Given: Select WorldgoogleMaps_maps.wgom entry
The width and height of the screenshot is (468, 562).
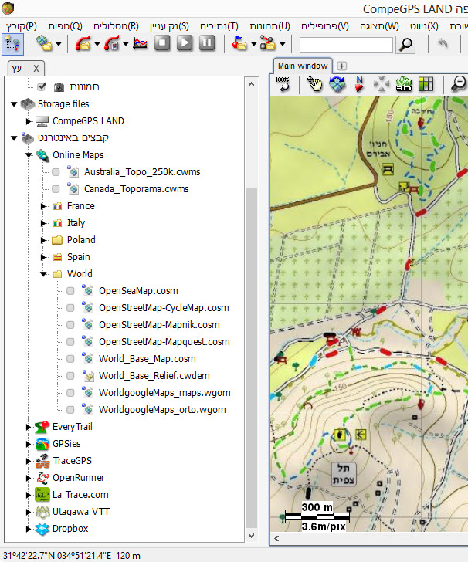Looking at the screenshot, I should click(164, 393).
